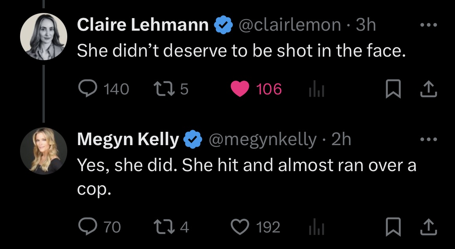455x249 pixels.
Task: Open Megyn Kelly's profile picture
Action: (43, 151)
